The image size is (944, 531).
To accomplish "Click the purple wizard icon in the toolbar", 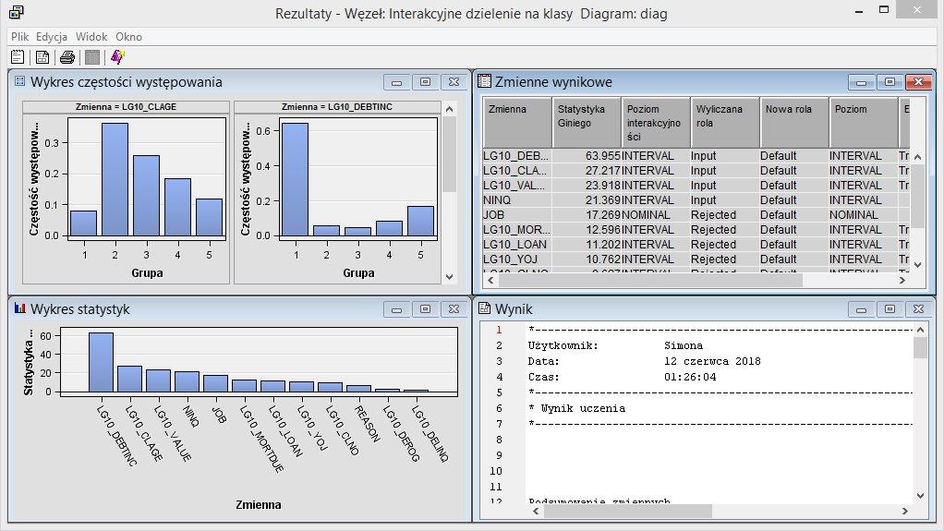I will (x=117, y=57).
